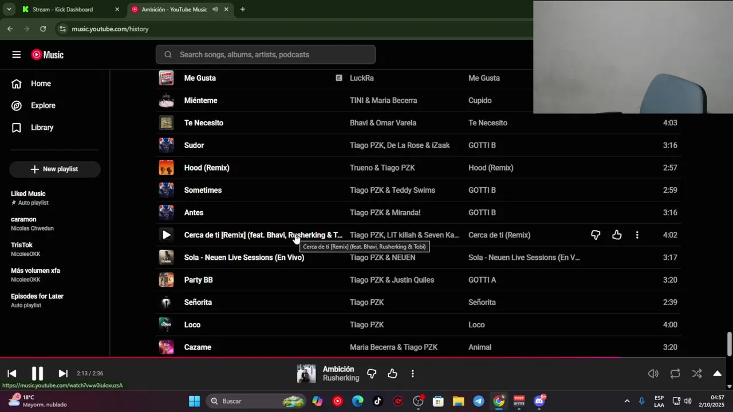
Task: Click Tiago PZK & Teddy Swims artists
Action: [x=392, y=190]
